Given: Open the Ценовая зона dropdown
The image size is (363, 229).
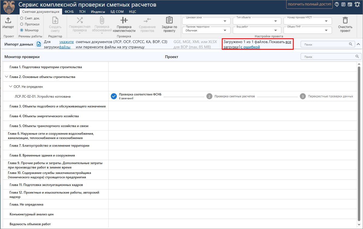Looking at the screenshot, I should tap(206, 21).
